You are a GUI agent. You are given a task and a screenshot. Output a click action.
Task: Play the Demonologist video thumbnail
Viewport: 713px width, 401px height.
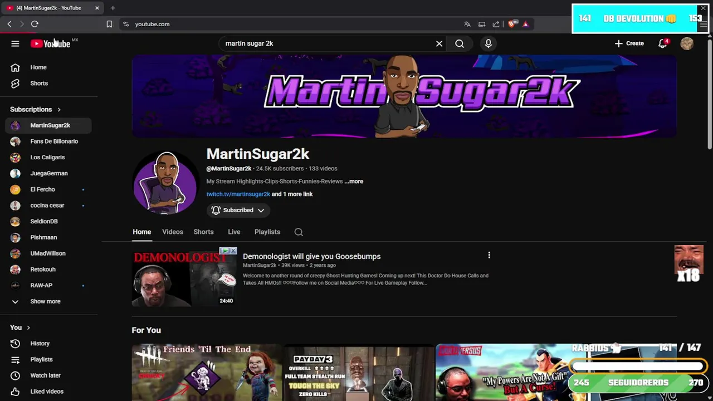pos(184,277)
